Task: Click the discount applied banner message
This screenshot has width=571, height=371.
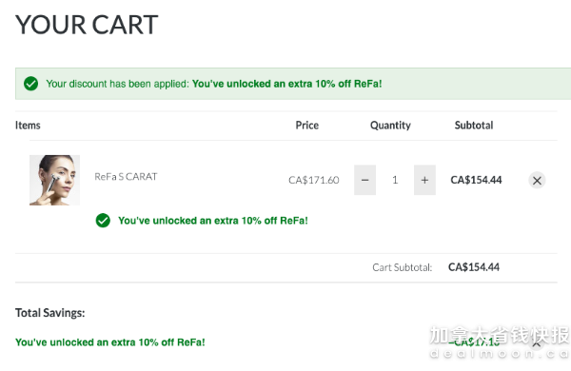Action: [214, 84]
